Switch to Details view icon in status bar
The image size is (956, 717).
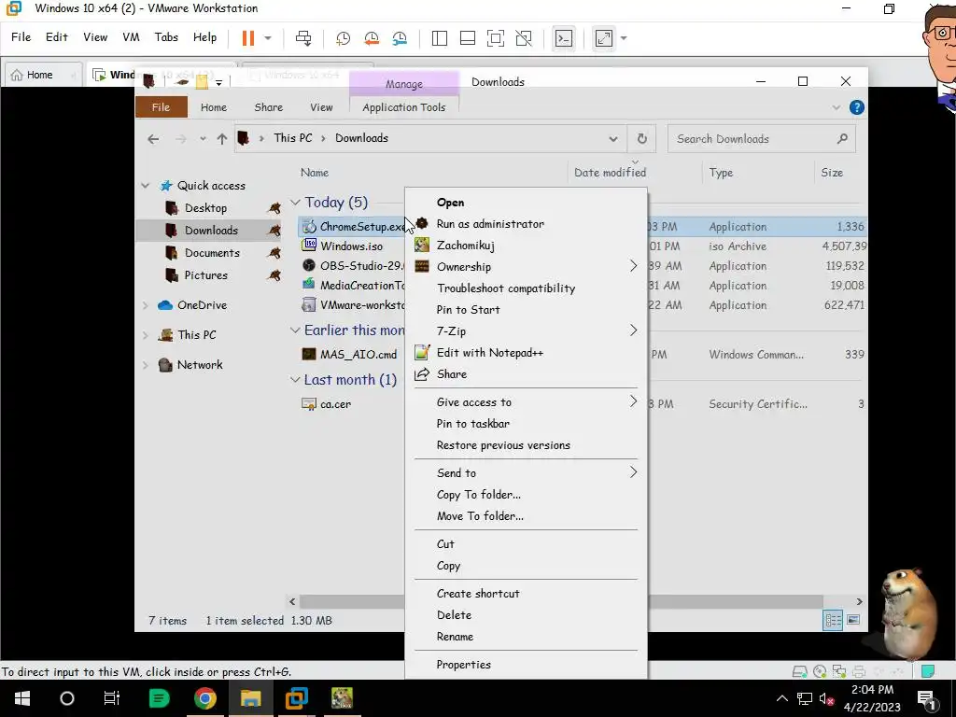[x=833, y=621]
